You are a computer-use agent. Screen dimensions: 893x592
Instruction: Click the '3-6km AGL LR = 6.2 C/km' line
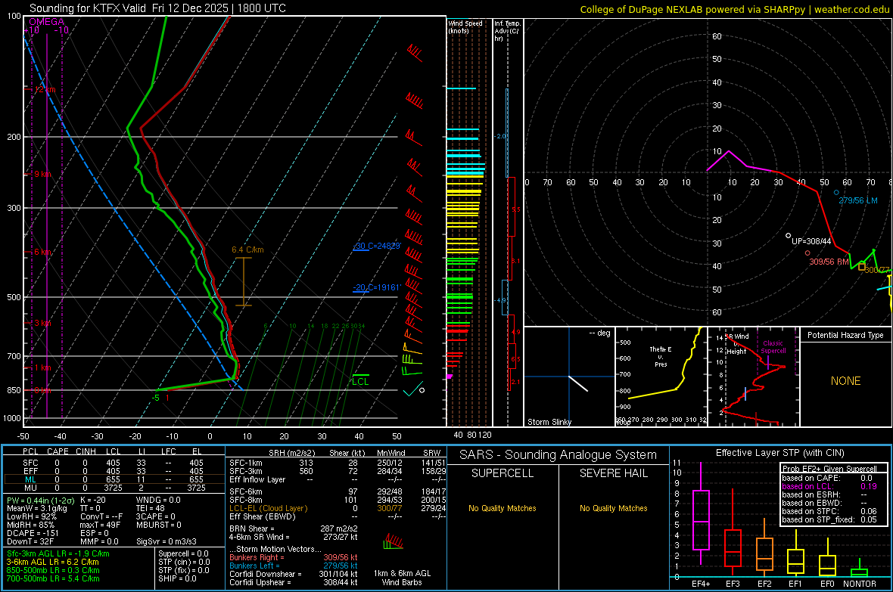53,562
